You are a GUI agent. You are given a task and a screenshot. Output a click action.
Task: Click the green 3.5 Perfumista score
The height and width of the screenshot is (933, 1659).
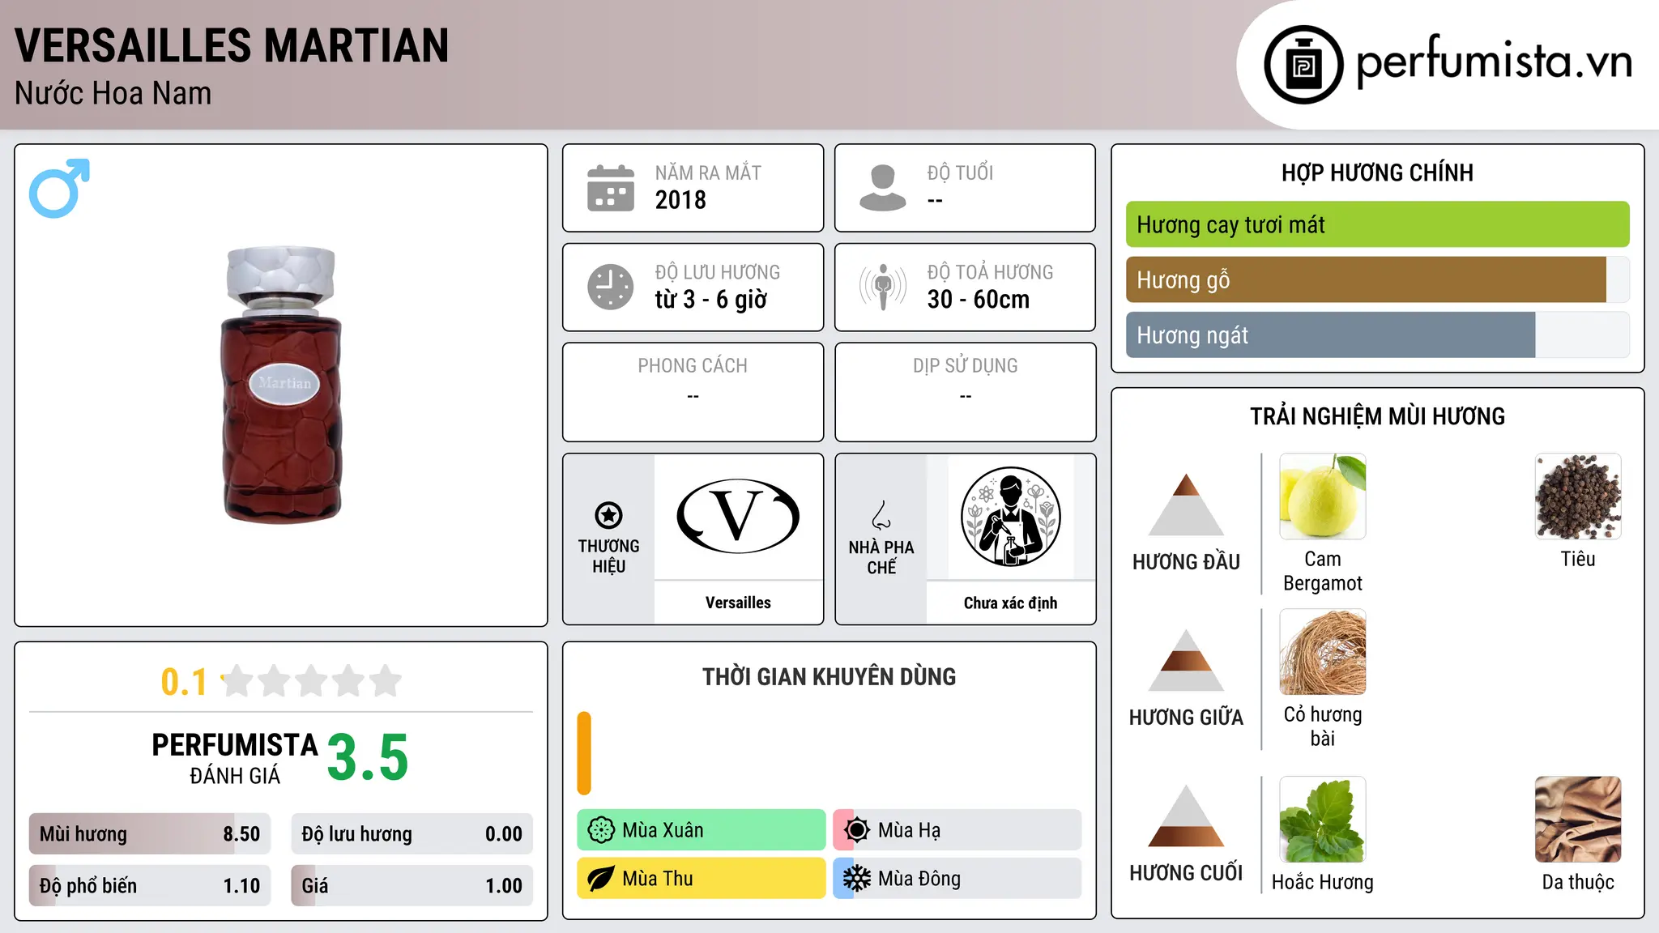368,757
